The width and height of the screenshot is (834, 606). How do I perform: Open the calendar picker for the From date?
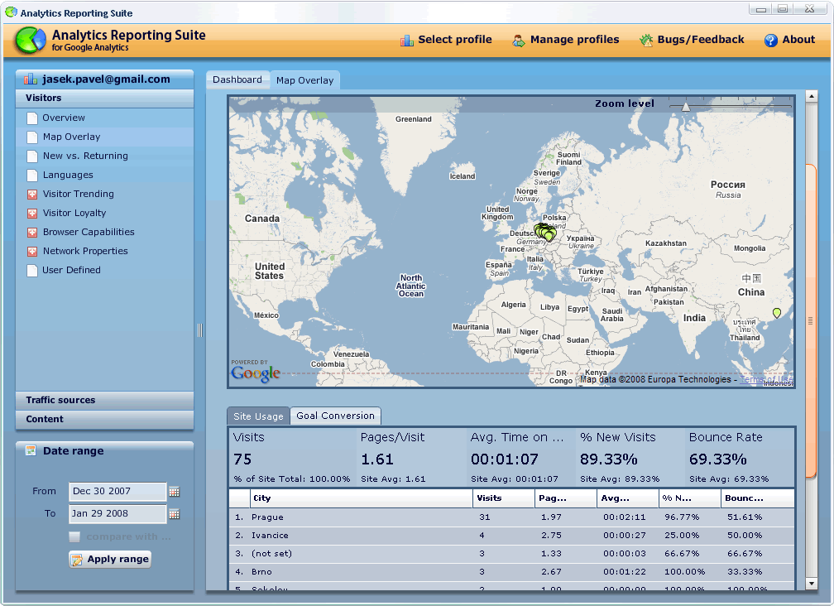tap(175, 492)
